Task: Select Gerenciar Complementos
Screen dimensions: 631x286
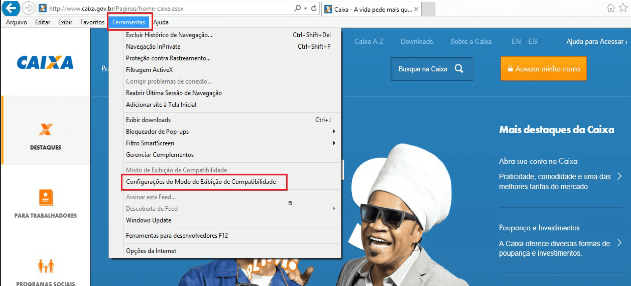Action: click(228, 155)
